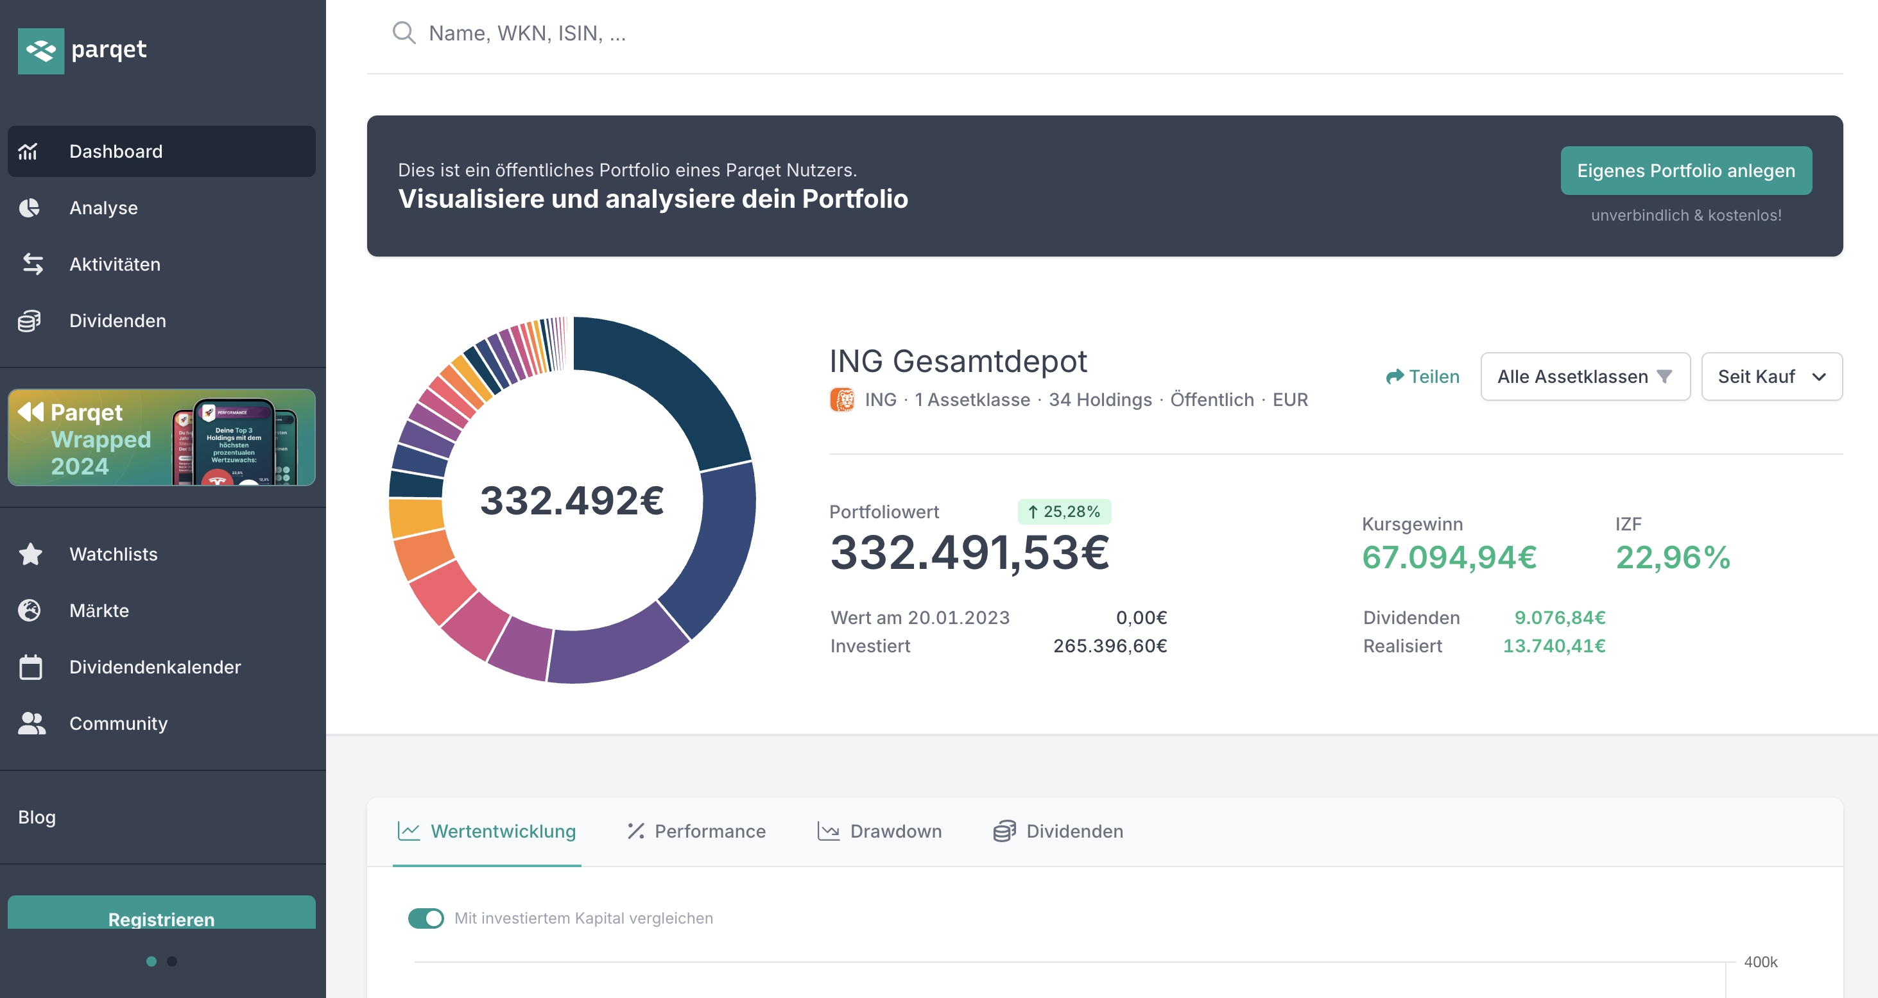Click the search field Name, WKN, ISIN
The width and height of the screenshot is (1878, 998).
[x=1104, y=33]
